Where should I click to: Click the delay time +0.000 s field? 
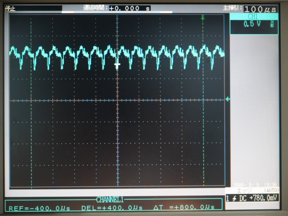(x=130, y=8)
